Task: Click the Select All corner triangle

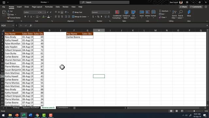Action: click(3, 30)
